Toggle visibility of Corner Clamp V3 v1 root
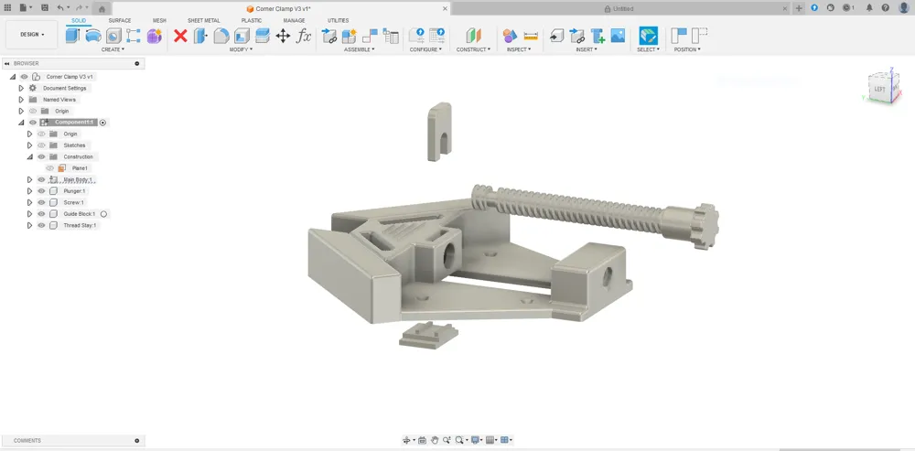The image size is (915, 451). [x=24, y=77]
